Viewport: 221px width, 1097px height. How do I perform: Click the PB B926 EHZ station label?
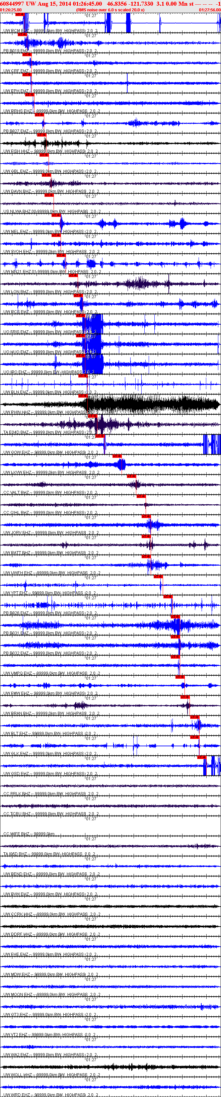(x=50, y=613)
